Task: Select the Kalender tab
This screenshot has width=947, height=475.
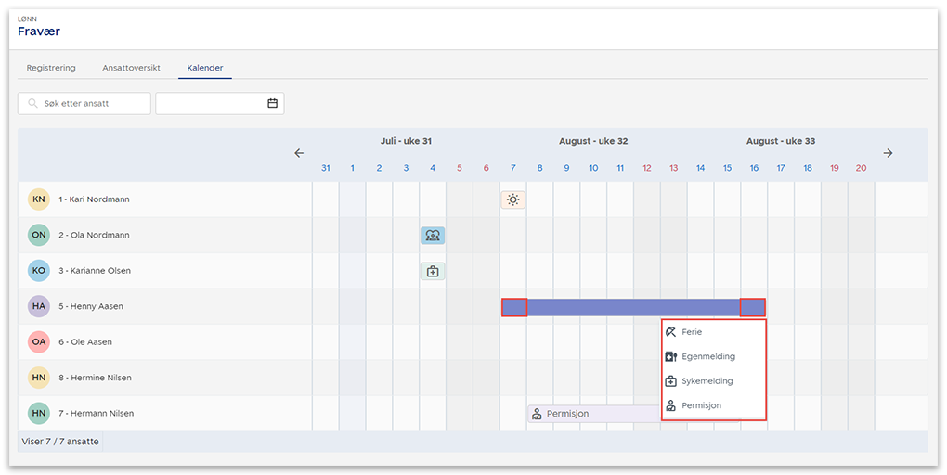Action: point(204,68)
